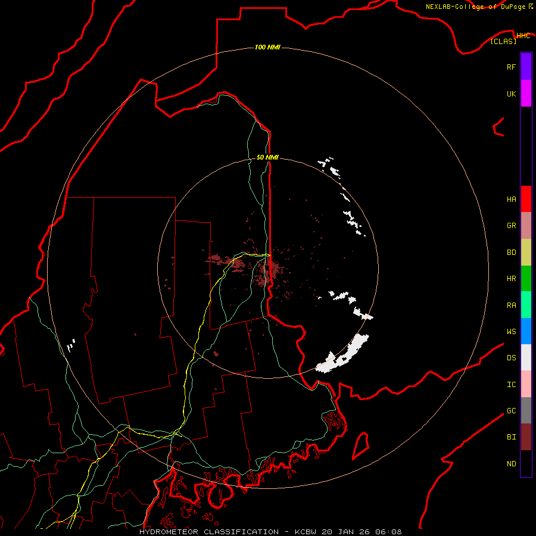536x536 pixels.
Task: Select the GR legend color block
Action: pyautogui.click(x=526, y=226)
